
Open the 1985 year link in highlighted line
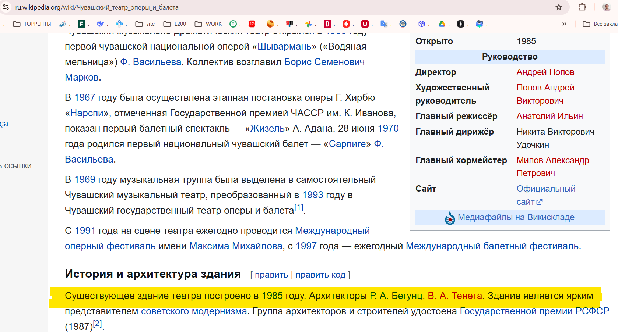pos(272,296)
